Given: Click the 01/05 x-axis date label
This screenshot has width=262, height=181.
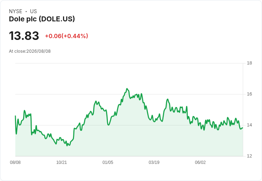Looking at the screenshot, I should [108, 162].
